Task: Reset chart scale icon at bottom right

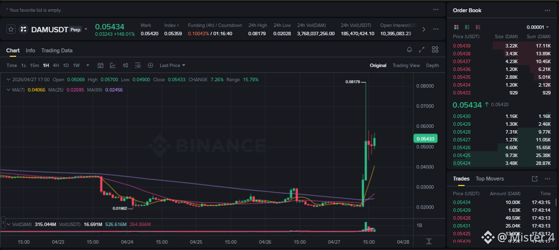Action: click(429, 241)
